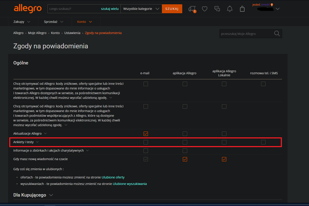The image size is (309, 206).
Task: Click the Zgody na powiadomienia breadcrumb
Action: pos(103,33)
